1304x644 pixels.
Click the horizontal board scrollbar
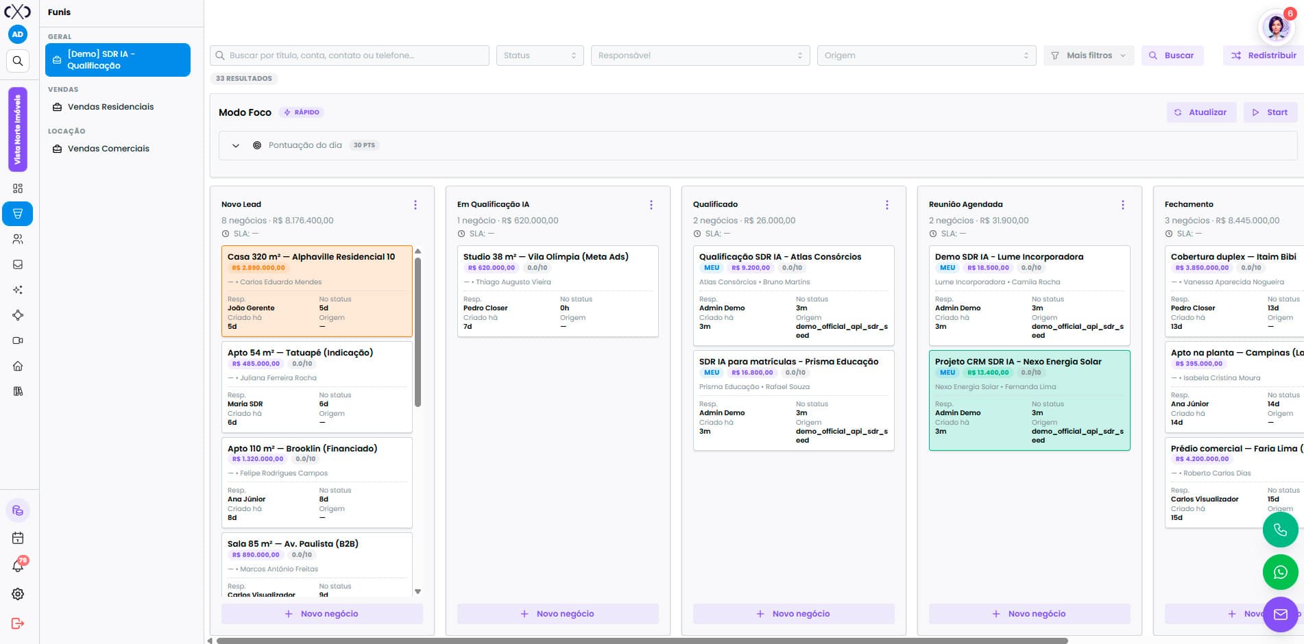click(642, 641)
